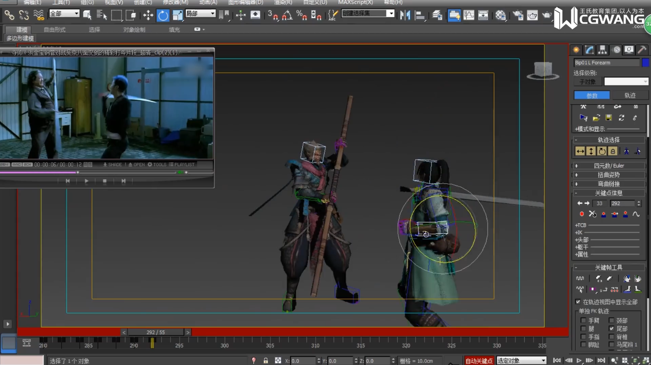The image size is (651, 365).
Task: Toggle the 3D Snaps icon
Action: (273, 15)
